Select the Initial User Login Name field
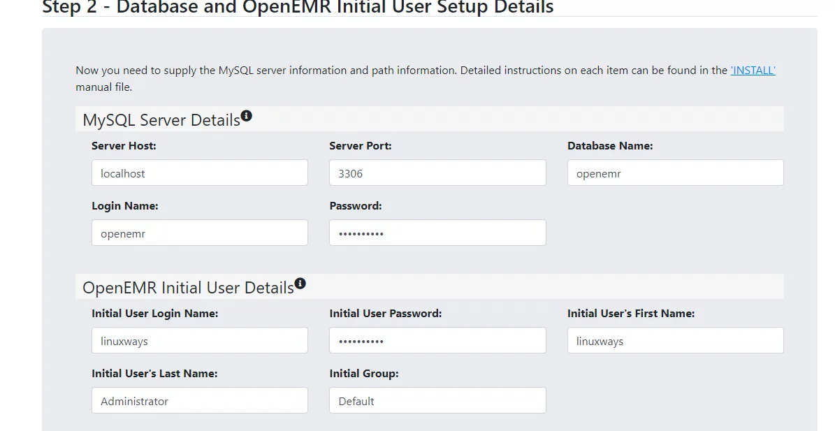 coord(200,341)
